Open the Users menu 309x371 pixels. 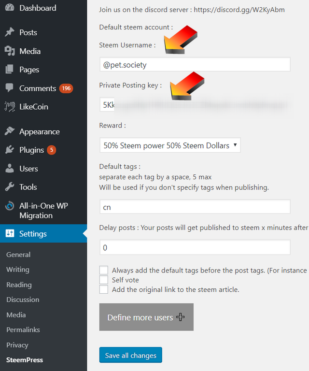click(28, 169)
